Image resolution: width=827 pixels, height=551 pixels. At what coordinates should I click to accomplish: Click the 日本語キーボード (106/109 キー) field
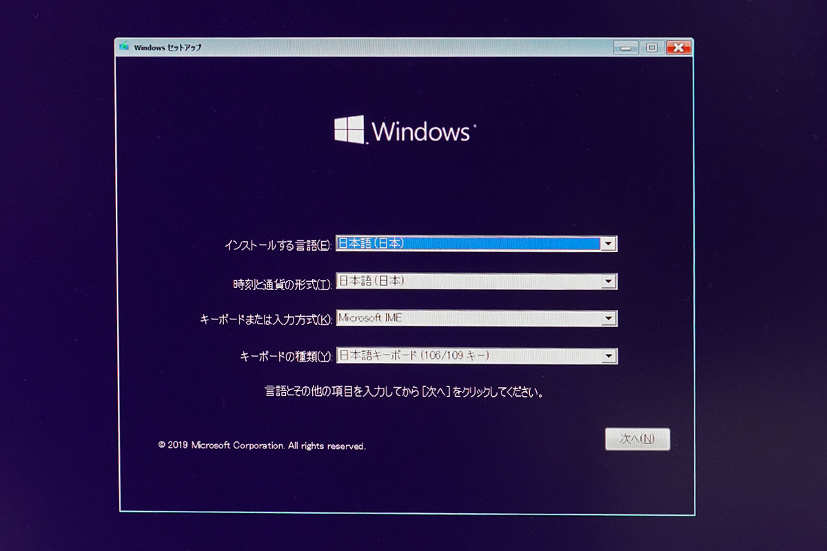(x=467, y=356)
